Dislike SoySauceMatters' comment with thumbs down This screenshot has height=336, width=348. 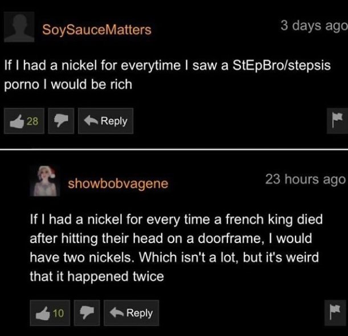tap(60, 121)
